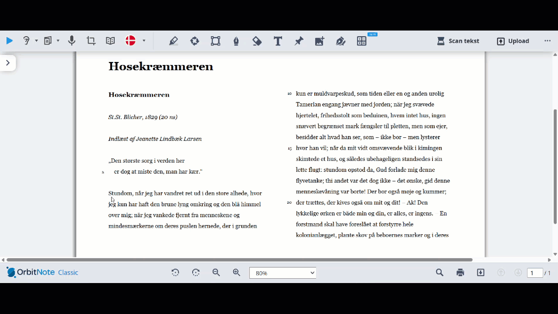The height and width of the screenshot is (314, 558).
Task: Click the zoom in magnifier
Action: pyautogui.click(x=237, y=273)
